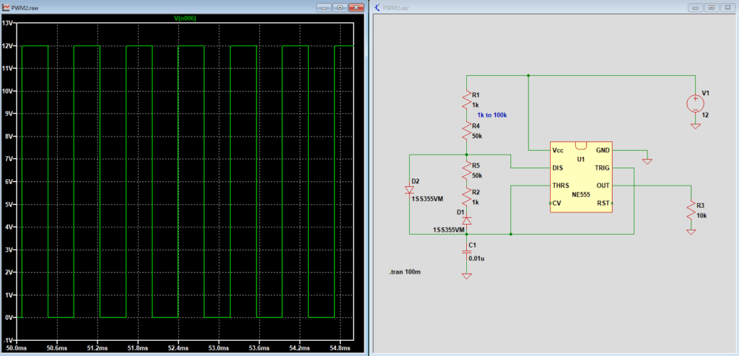Click the OUT pin on the NE555

tap(603, 186)
